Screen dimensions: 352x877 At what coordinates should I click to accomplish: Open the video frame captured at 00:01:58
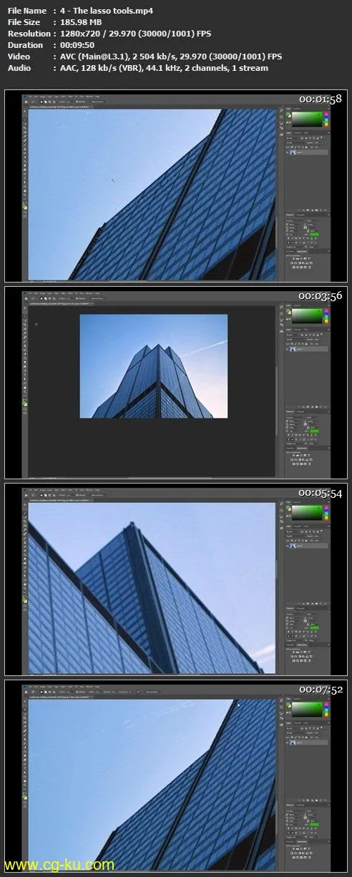point(176,185)
